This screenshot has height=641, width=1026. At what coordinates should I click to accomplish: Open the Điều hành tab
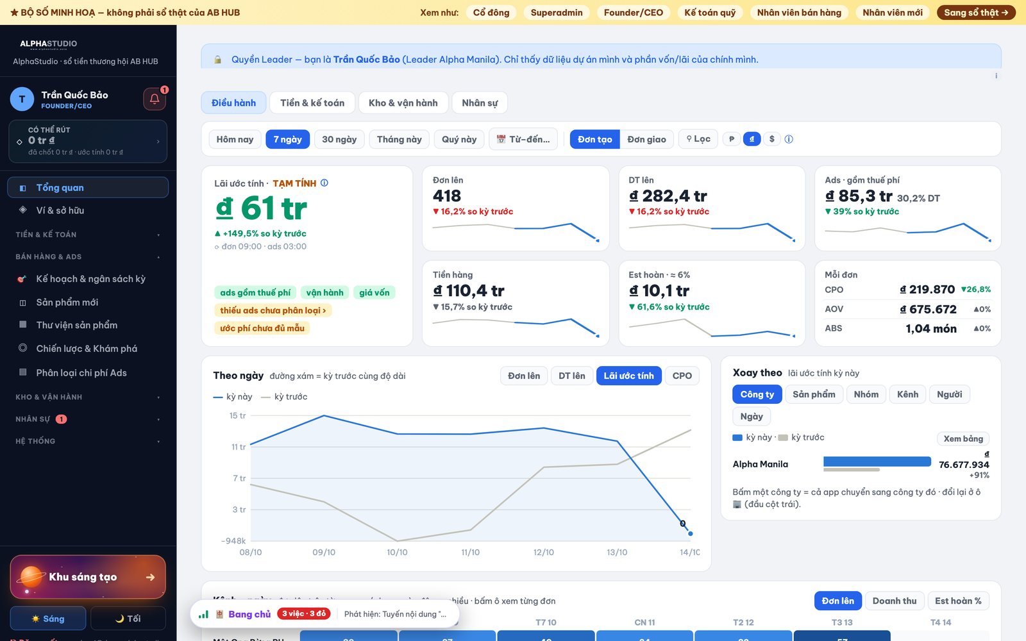233,103
